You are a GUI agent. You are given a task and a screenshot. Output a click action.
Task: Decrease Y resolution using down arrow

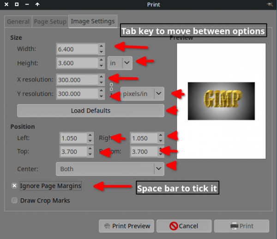click(101, 96)
